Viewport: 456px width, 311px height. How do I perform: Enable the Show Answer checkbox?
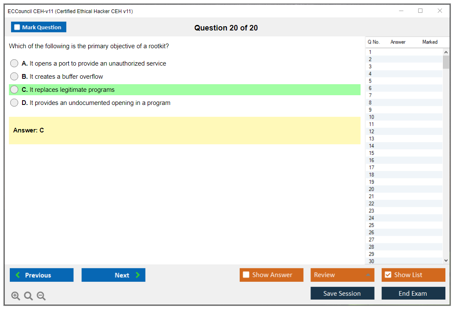[x=246, y=275]
